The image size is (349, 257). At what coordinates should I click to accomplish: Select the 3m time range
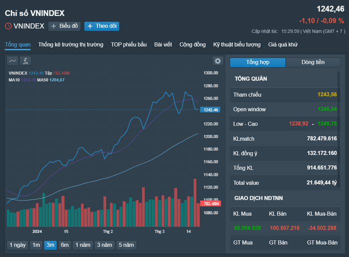50,245
